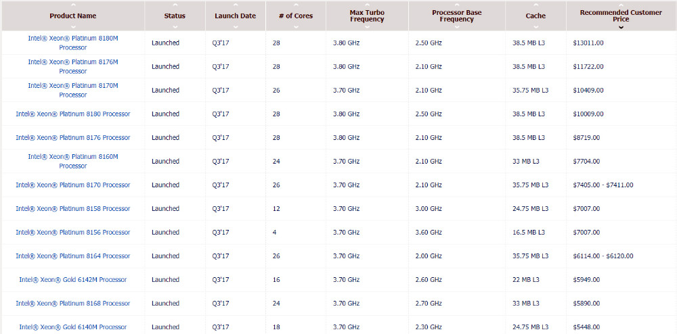677x334 pixels.
Task: Sort Recommended Customer Price ascending arrow
Action: click(621, 5)
